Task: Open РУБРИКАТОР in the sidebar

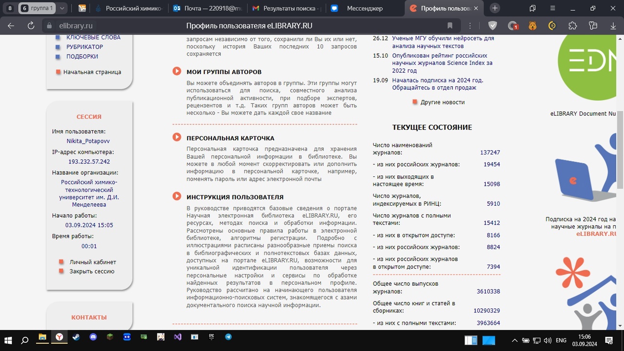Action: (85, 47)
